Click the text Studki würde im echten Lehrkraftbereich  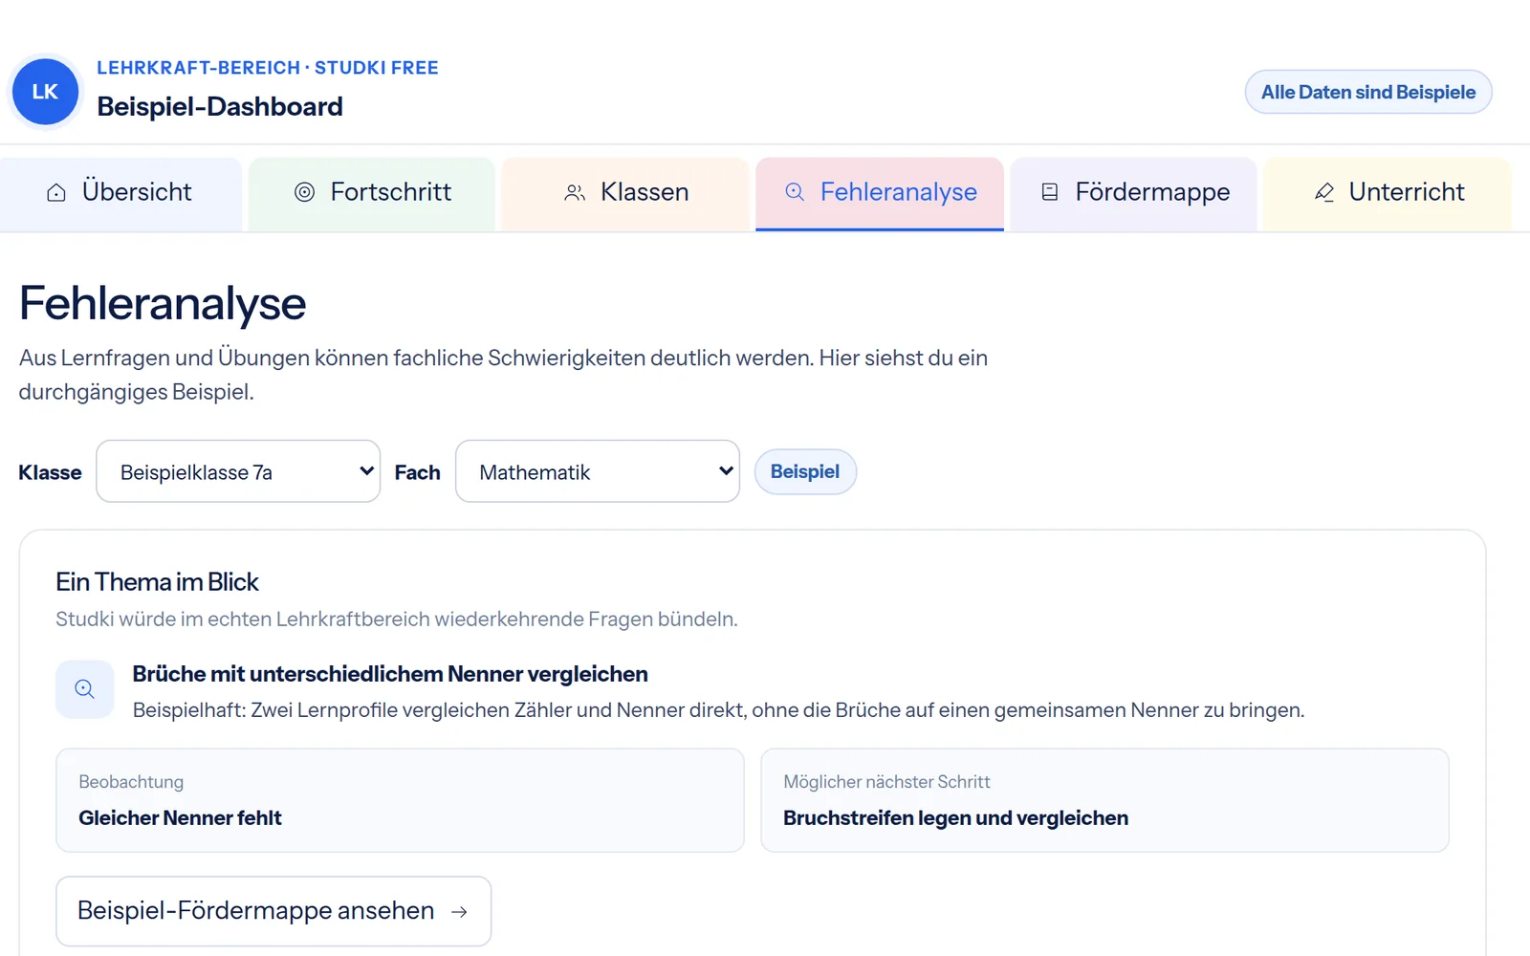397,619
